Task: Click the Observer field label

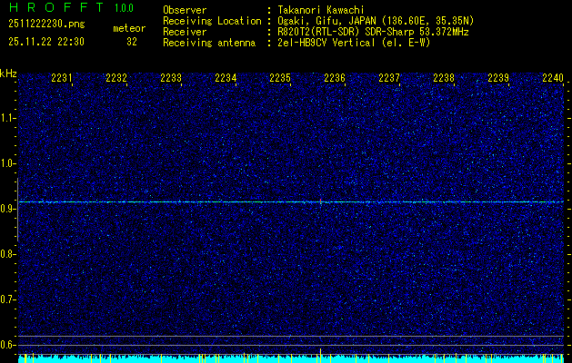Action: [185, 10]
